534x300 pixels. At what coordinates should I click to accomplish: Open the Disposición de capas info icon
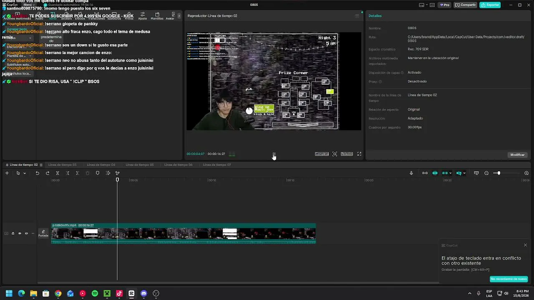coord(402,72)
